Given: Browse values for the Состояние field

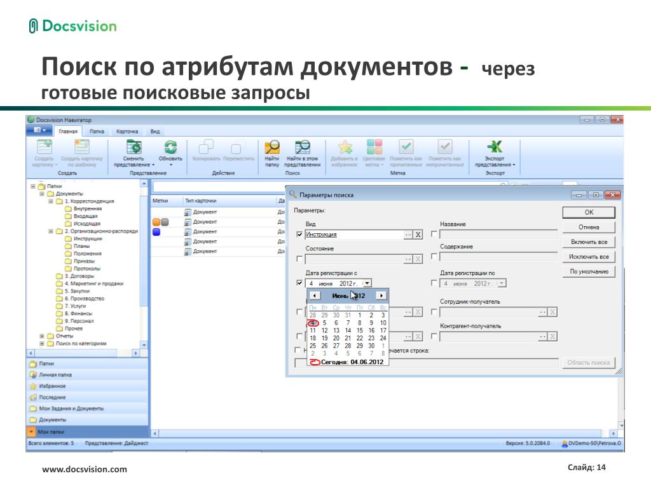Looking at the screenshot, I should [408, 259].
